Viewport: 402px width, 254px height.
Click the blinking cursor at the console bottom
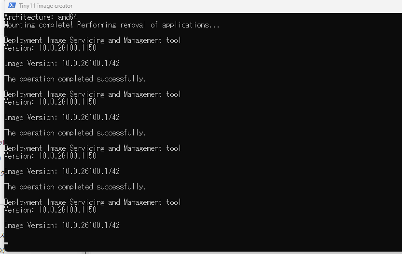(6, 243)
